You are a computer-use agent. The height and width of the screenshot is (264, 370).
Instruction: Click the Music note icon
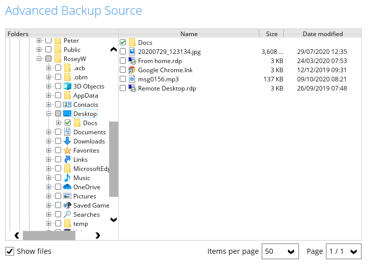[x=67, y=178]
